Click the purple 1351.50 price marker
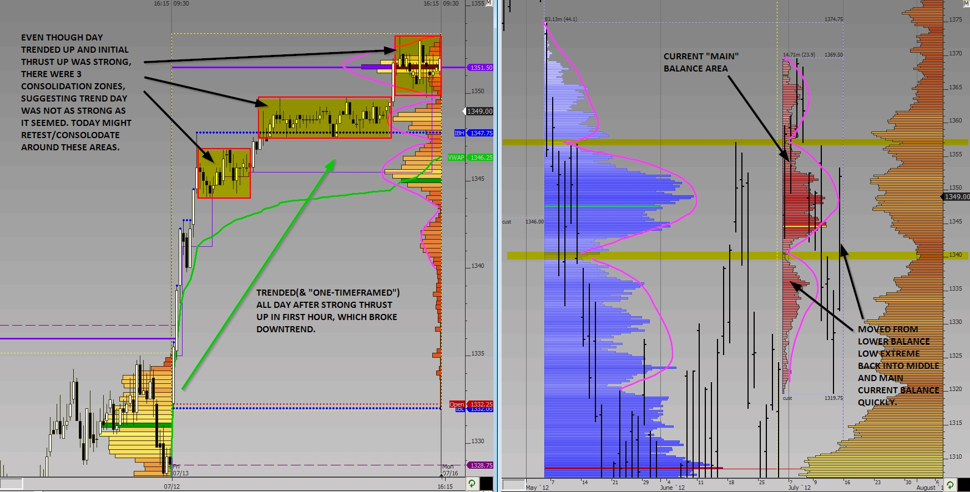Viewport: 970px width, 492px height. coord(481,68)
